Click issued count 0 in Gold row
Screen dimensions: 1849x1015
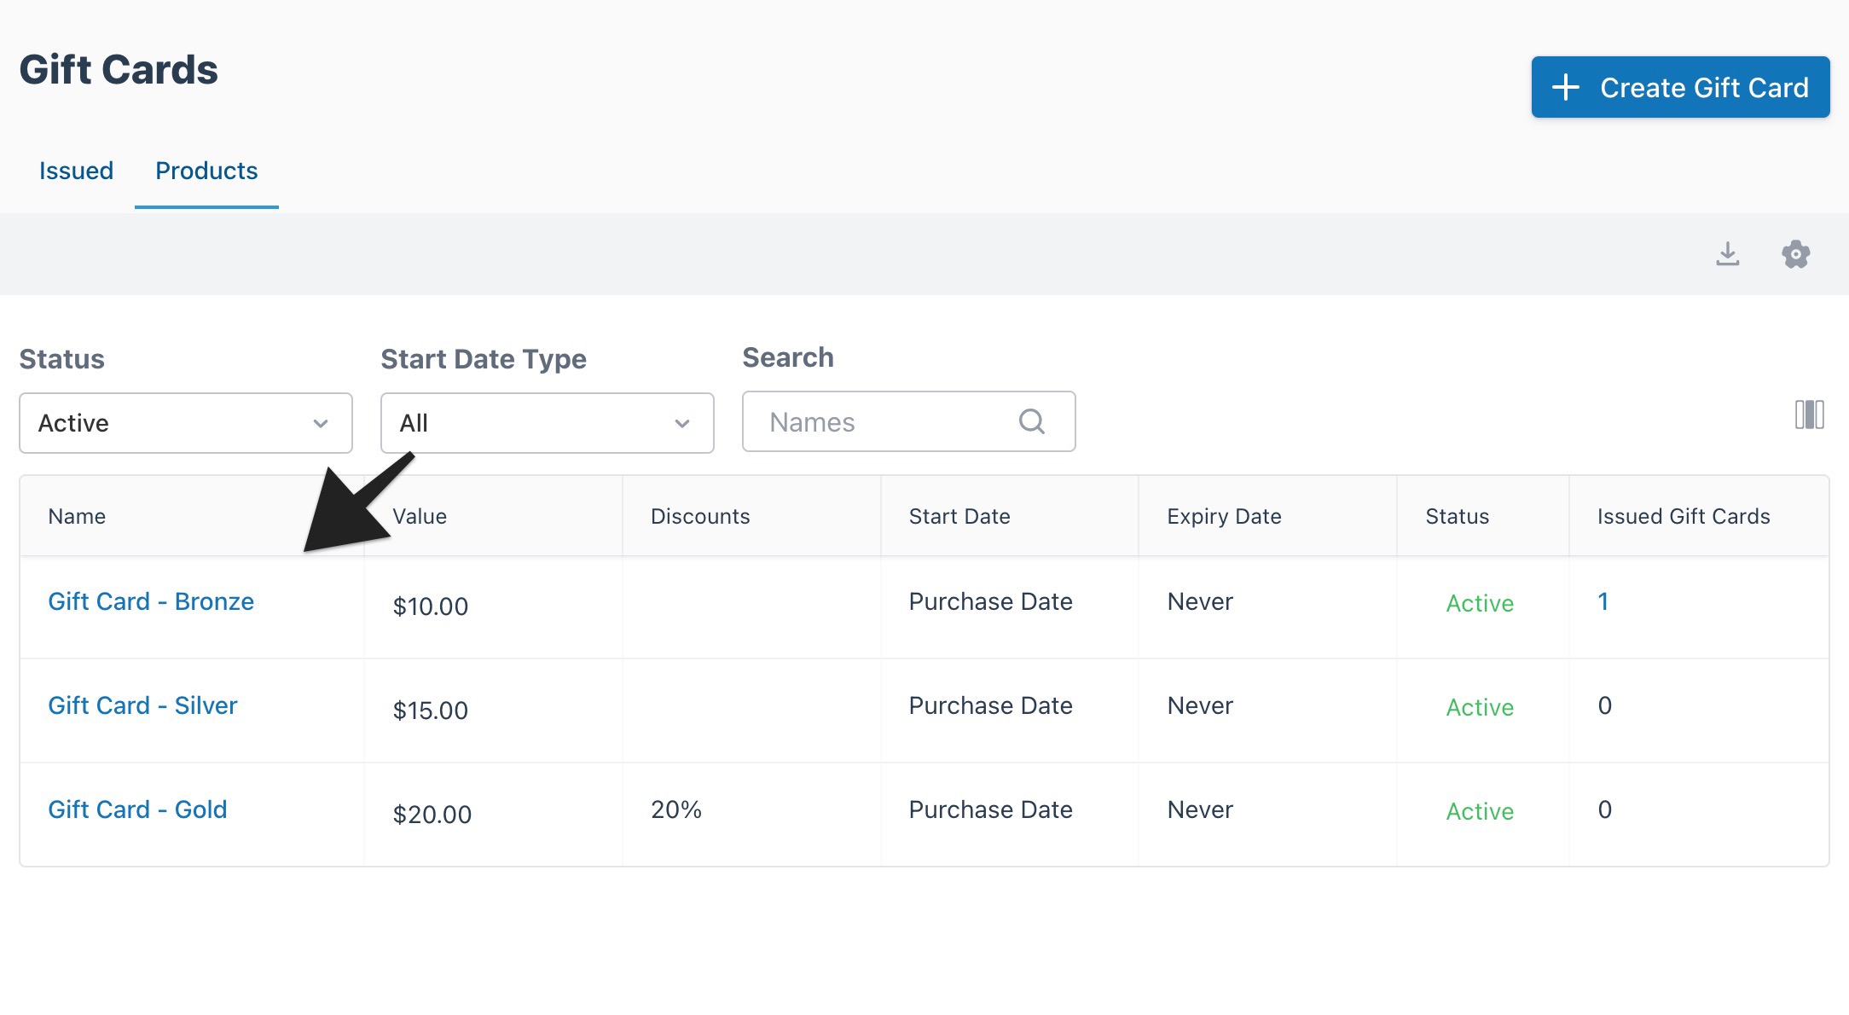click(1604, 809)
